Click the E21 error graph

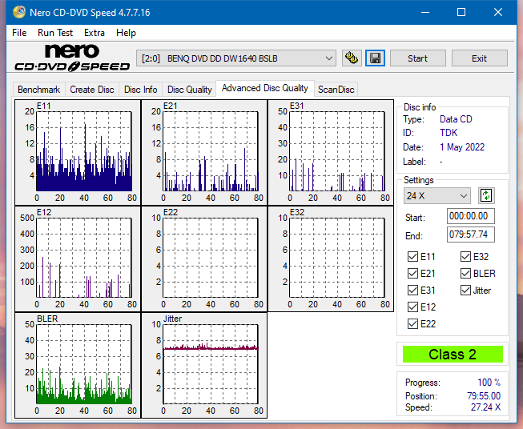(x=204, y=152)
